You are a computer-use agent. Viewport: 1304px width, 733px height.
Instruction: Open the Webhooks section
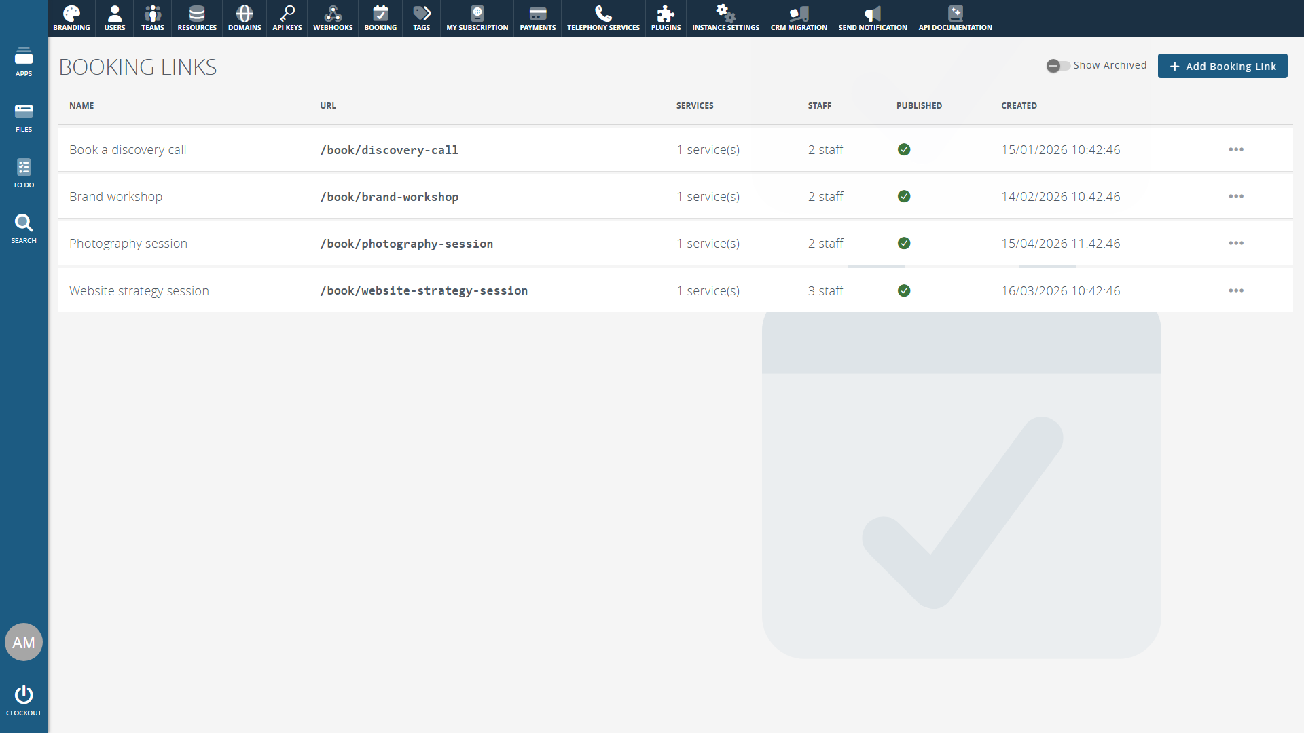[x=333, y=18]
